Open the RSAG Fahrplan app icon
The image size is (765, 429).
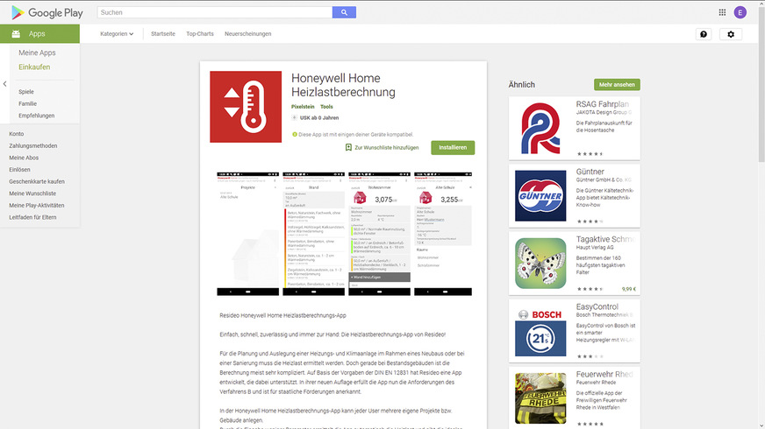(x=540, y=127)
